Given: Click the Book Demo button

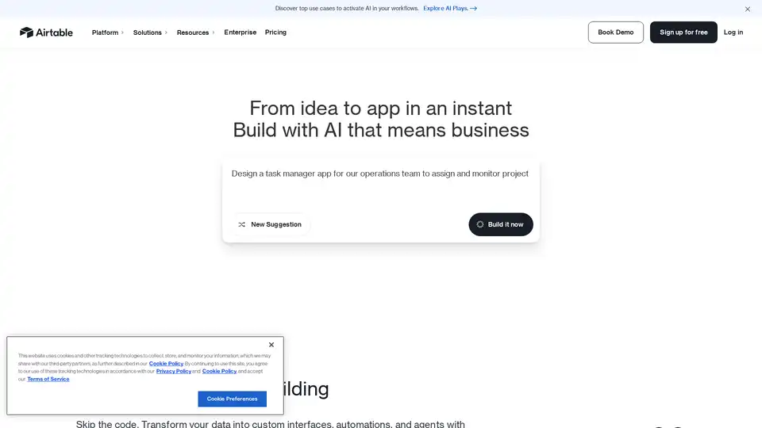Looking at the screenshot, I should (616, 32).
